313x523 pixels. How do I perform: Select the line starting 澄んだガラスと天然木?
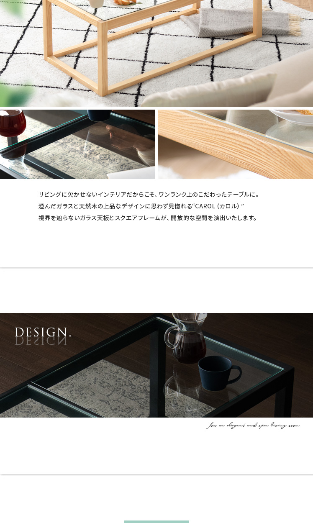[141, 206]
